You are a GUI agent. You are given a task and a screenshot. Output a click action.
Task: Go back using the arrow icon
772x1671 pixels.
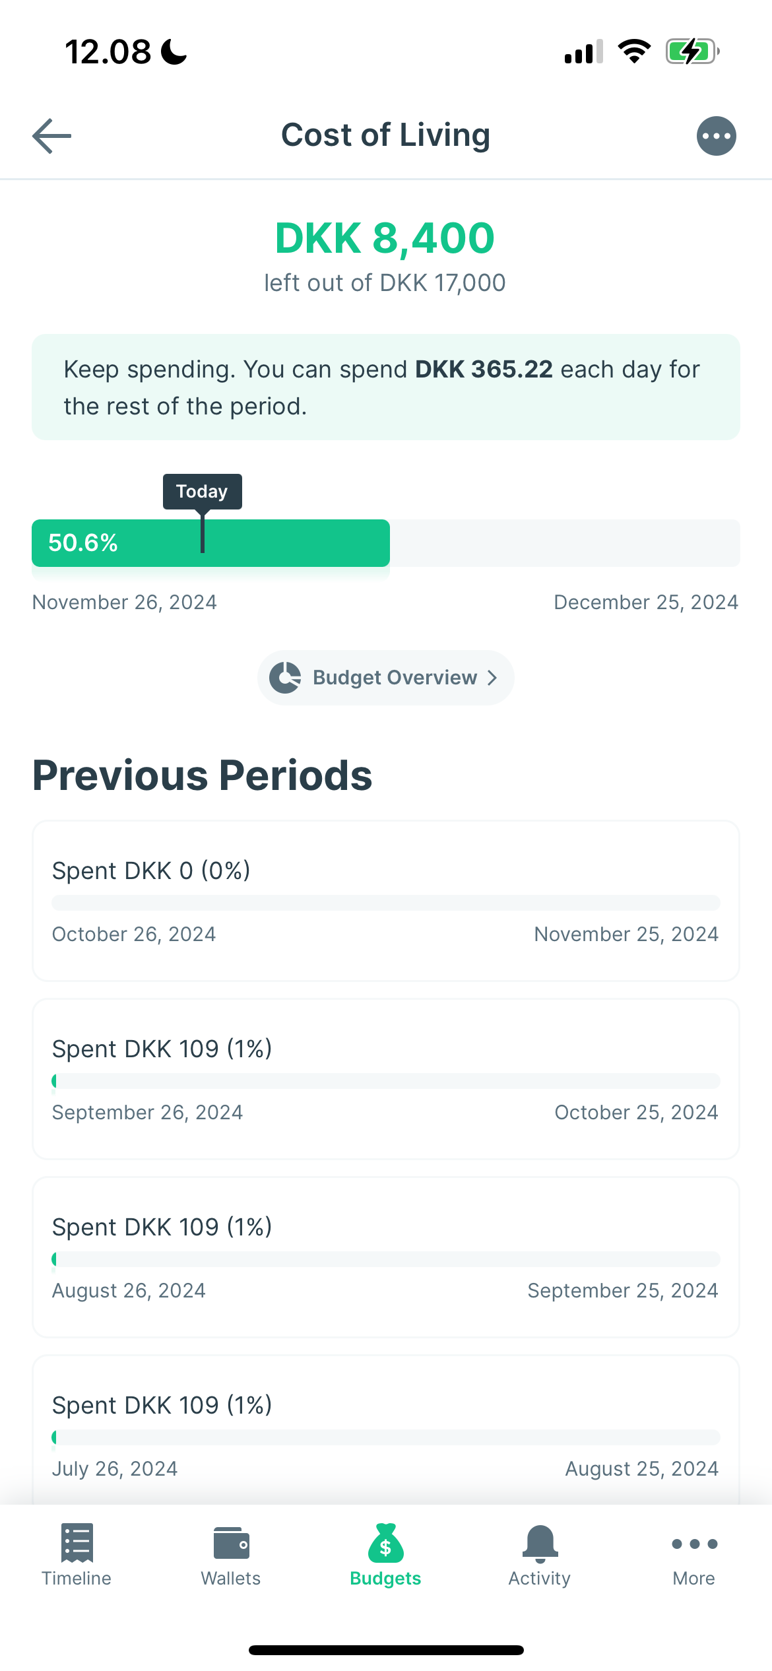(x=52, y=136)
